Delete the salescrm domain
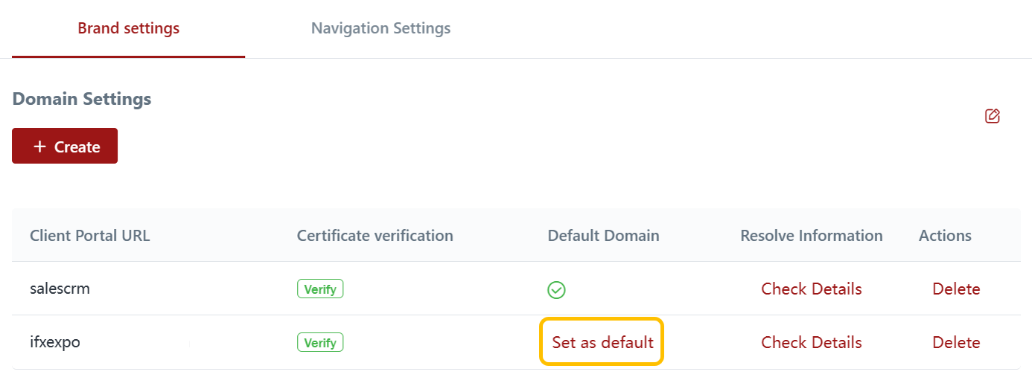Viewport: 1032px width, 386px height. coord(956,289)
